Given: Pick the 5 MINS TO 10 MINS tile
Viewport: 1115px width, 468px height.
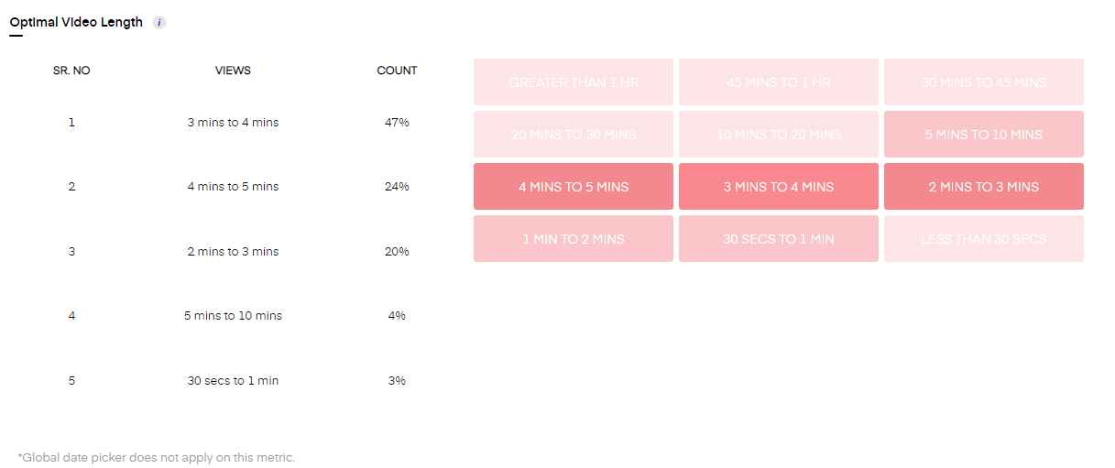Looking at the screenshot, I should point(983,135).
